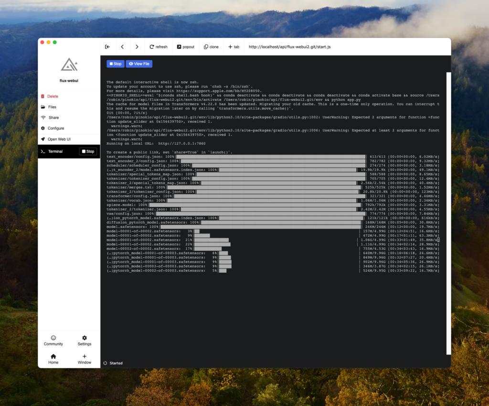Screen dimensions: 489x406
Task: Open the Share menu item
Action: 69,118
